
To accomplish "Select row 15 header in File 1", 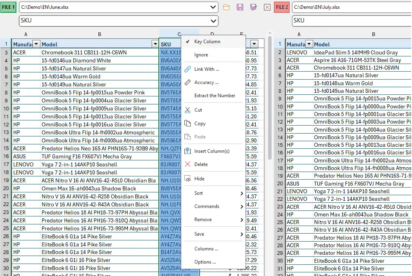I will pyautogui.click(x=6, y=148).
